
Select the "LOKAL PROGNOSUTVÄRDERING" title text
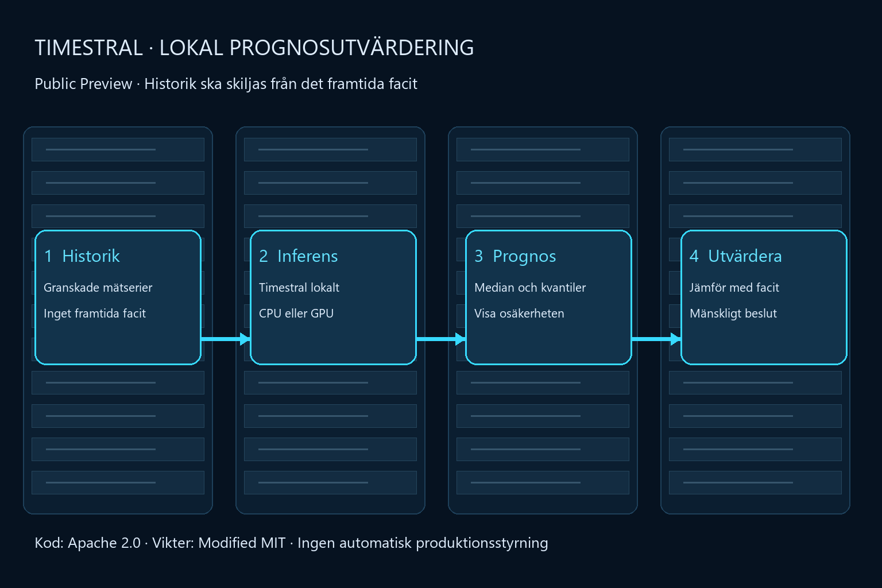(x=316, y=47)
